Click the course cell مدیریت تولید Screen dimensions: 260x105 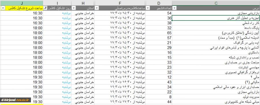pos(216,97)
